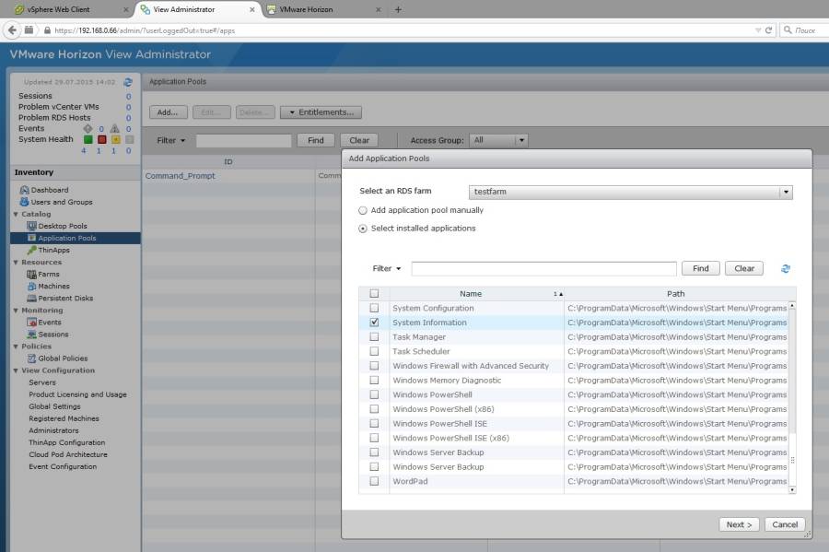Viewport: 829px width, 552px height.
Task: Click the applications list vertical scrollbar
Action: [792, 397]
